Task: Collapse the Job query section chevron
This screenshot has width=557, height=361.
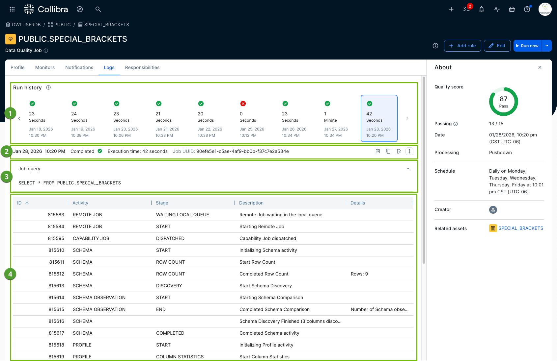Action: pyautogui.click(x=408, y=168)
